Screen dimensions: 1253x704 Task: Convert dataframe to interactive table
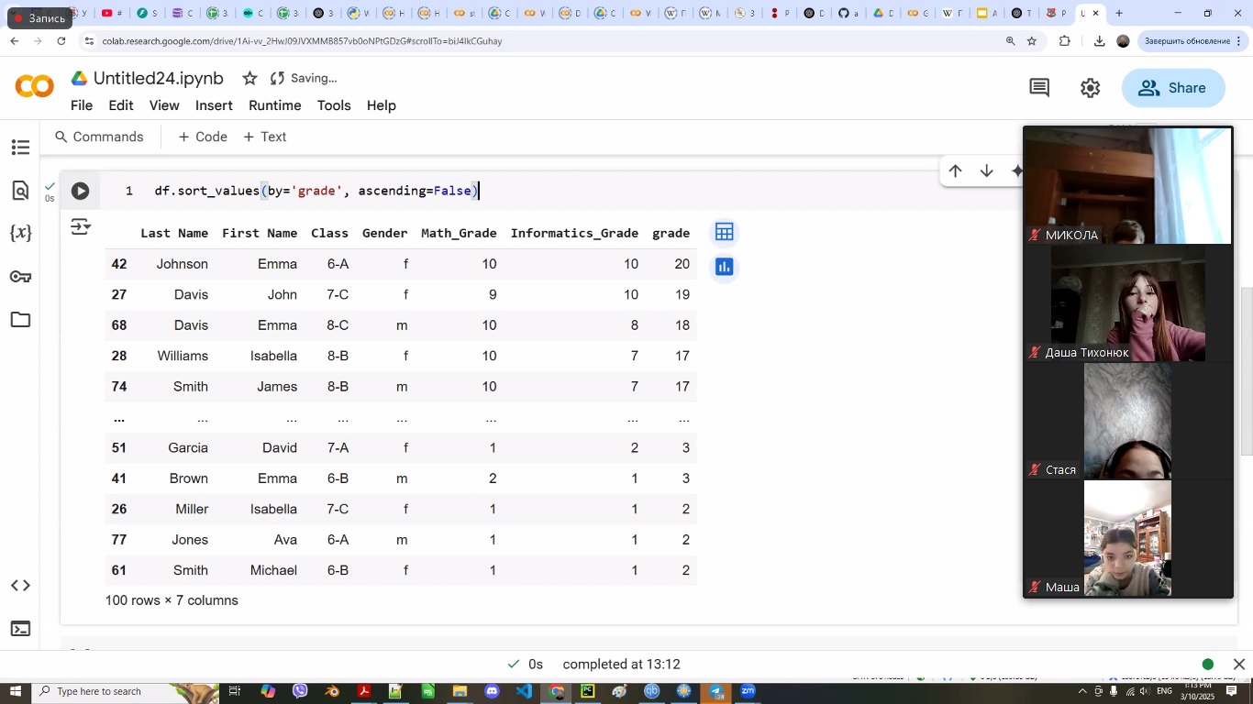[724, 232]
